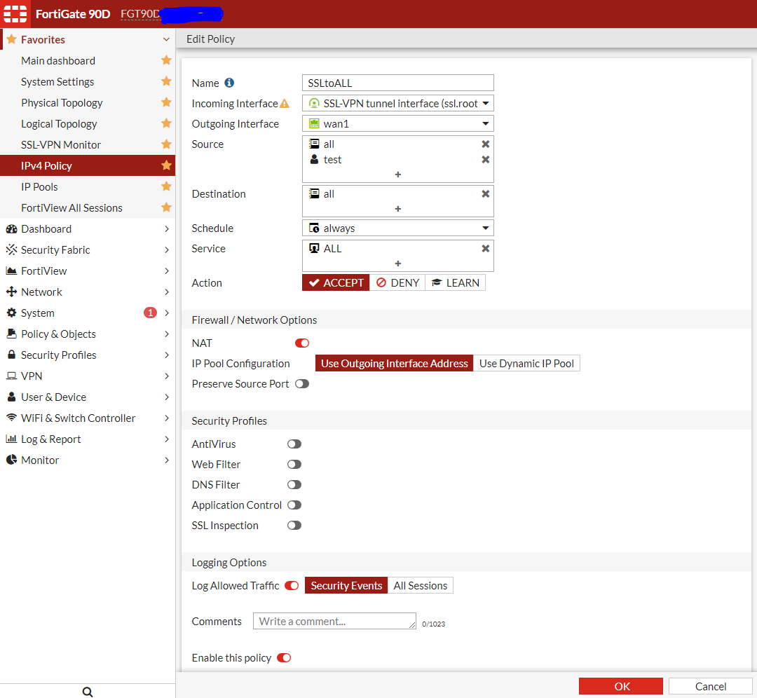Click the System notification badge
The image size is (757, 698).
(150, 313)
